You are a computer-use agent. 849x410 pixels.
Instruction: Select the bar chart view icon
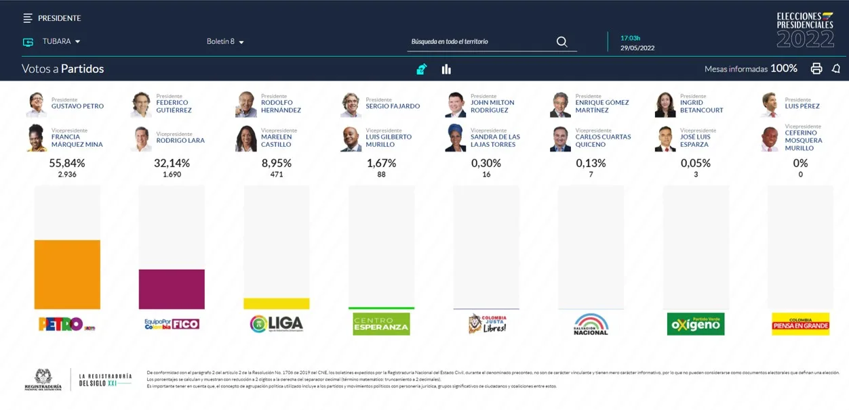tap(446, 69)
